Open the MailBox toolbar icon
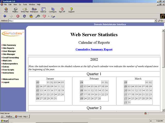 15,10
